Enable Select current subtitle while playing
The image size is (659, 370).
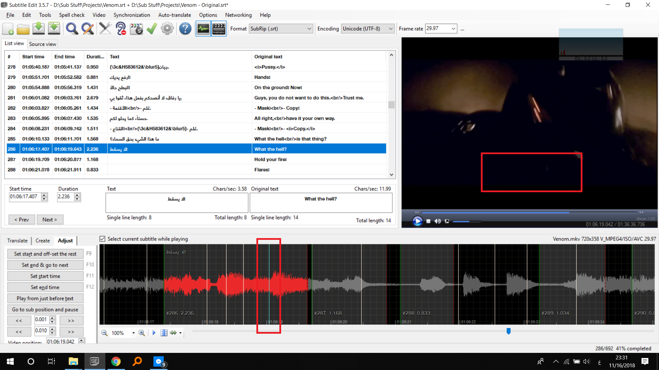102,239
